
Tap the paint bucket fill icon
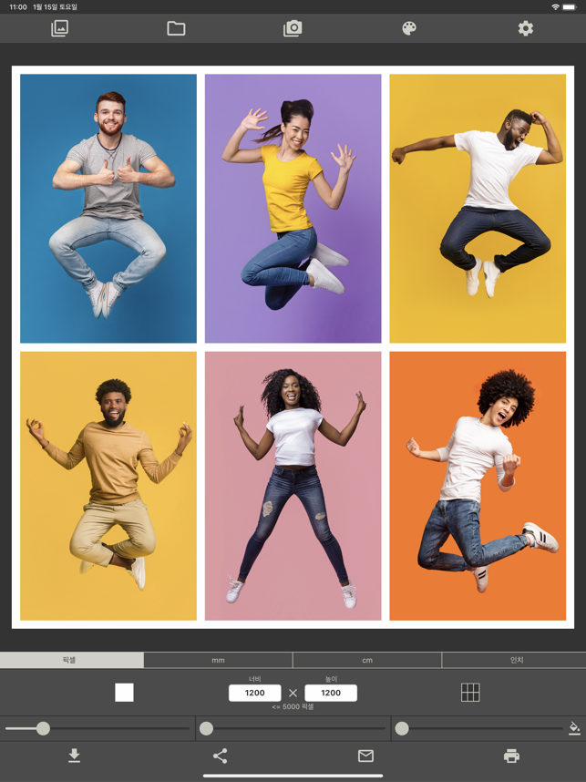pyautogui.click(x=574, y=728)
